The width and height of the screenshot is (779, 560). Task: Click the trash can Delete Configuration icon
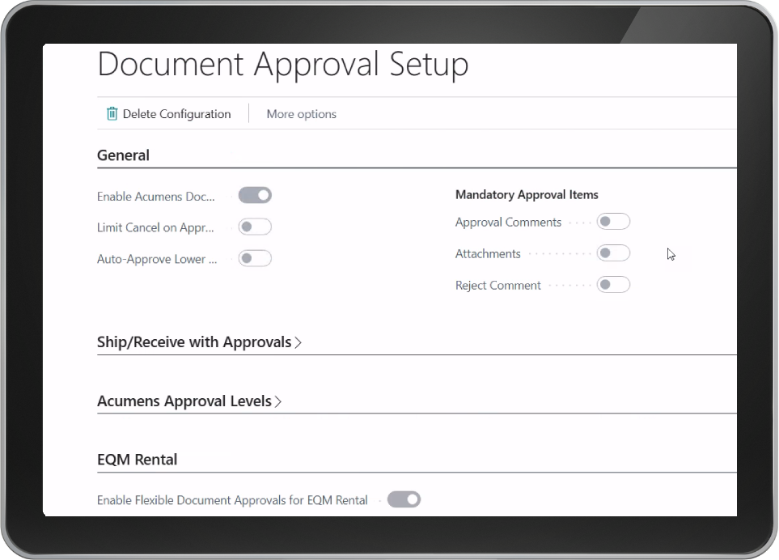click(112, 114)
